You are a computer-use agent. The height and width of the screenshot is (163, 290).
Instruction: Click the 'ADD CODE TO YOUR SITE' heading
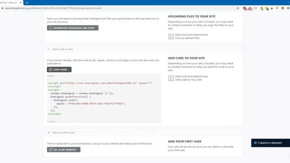(186, 58)
